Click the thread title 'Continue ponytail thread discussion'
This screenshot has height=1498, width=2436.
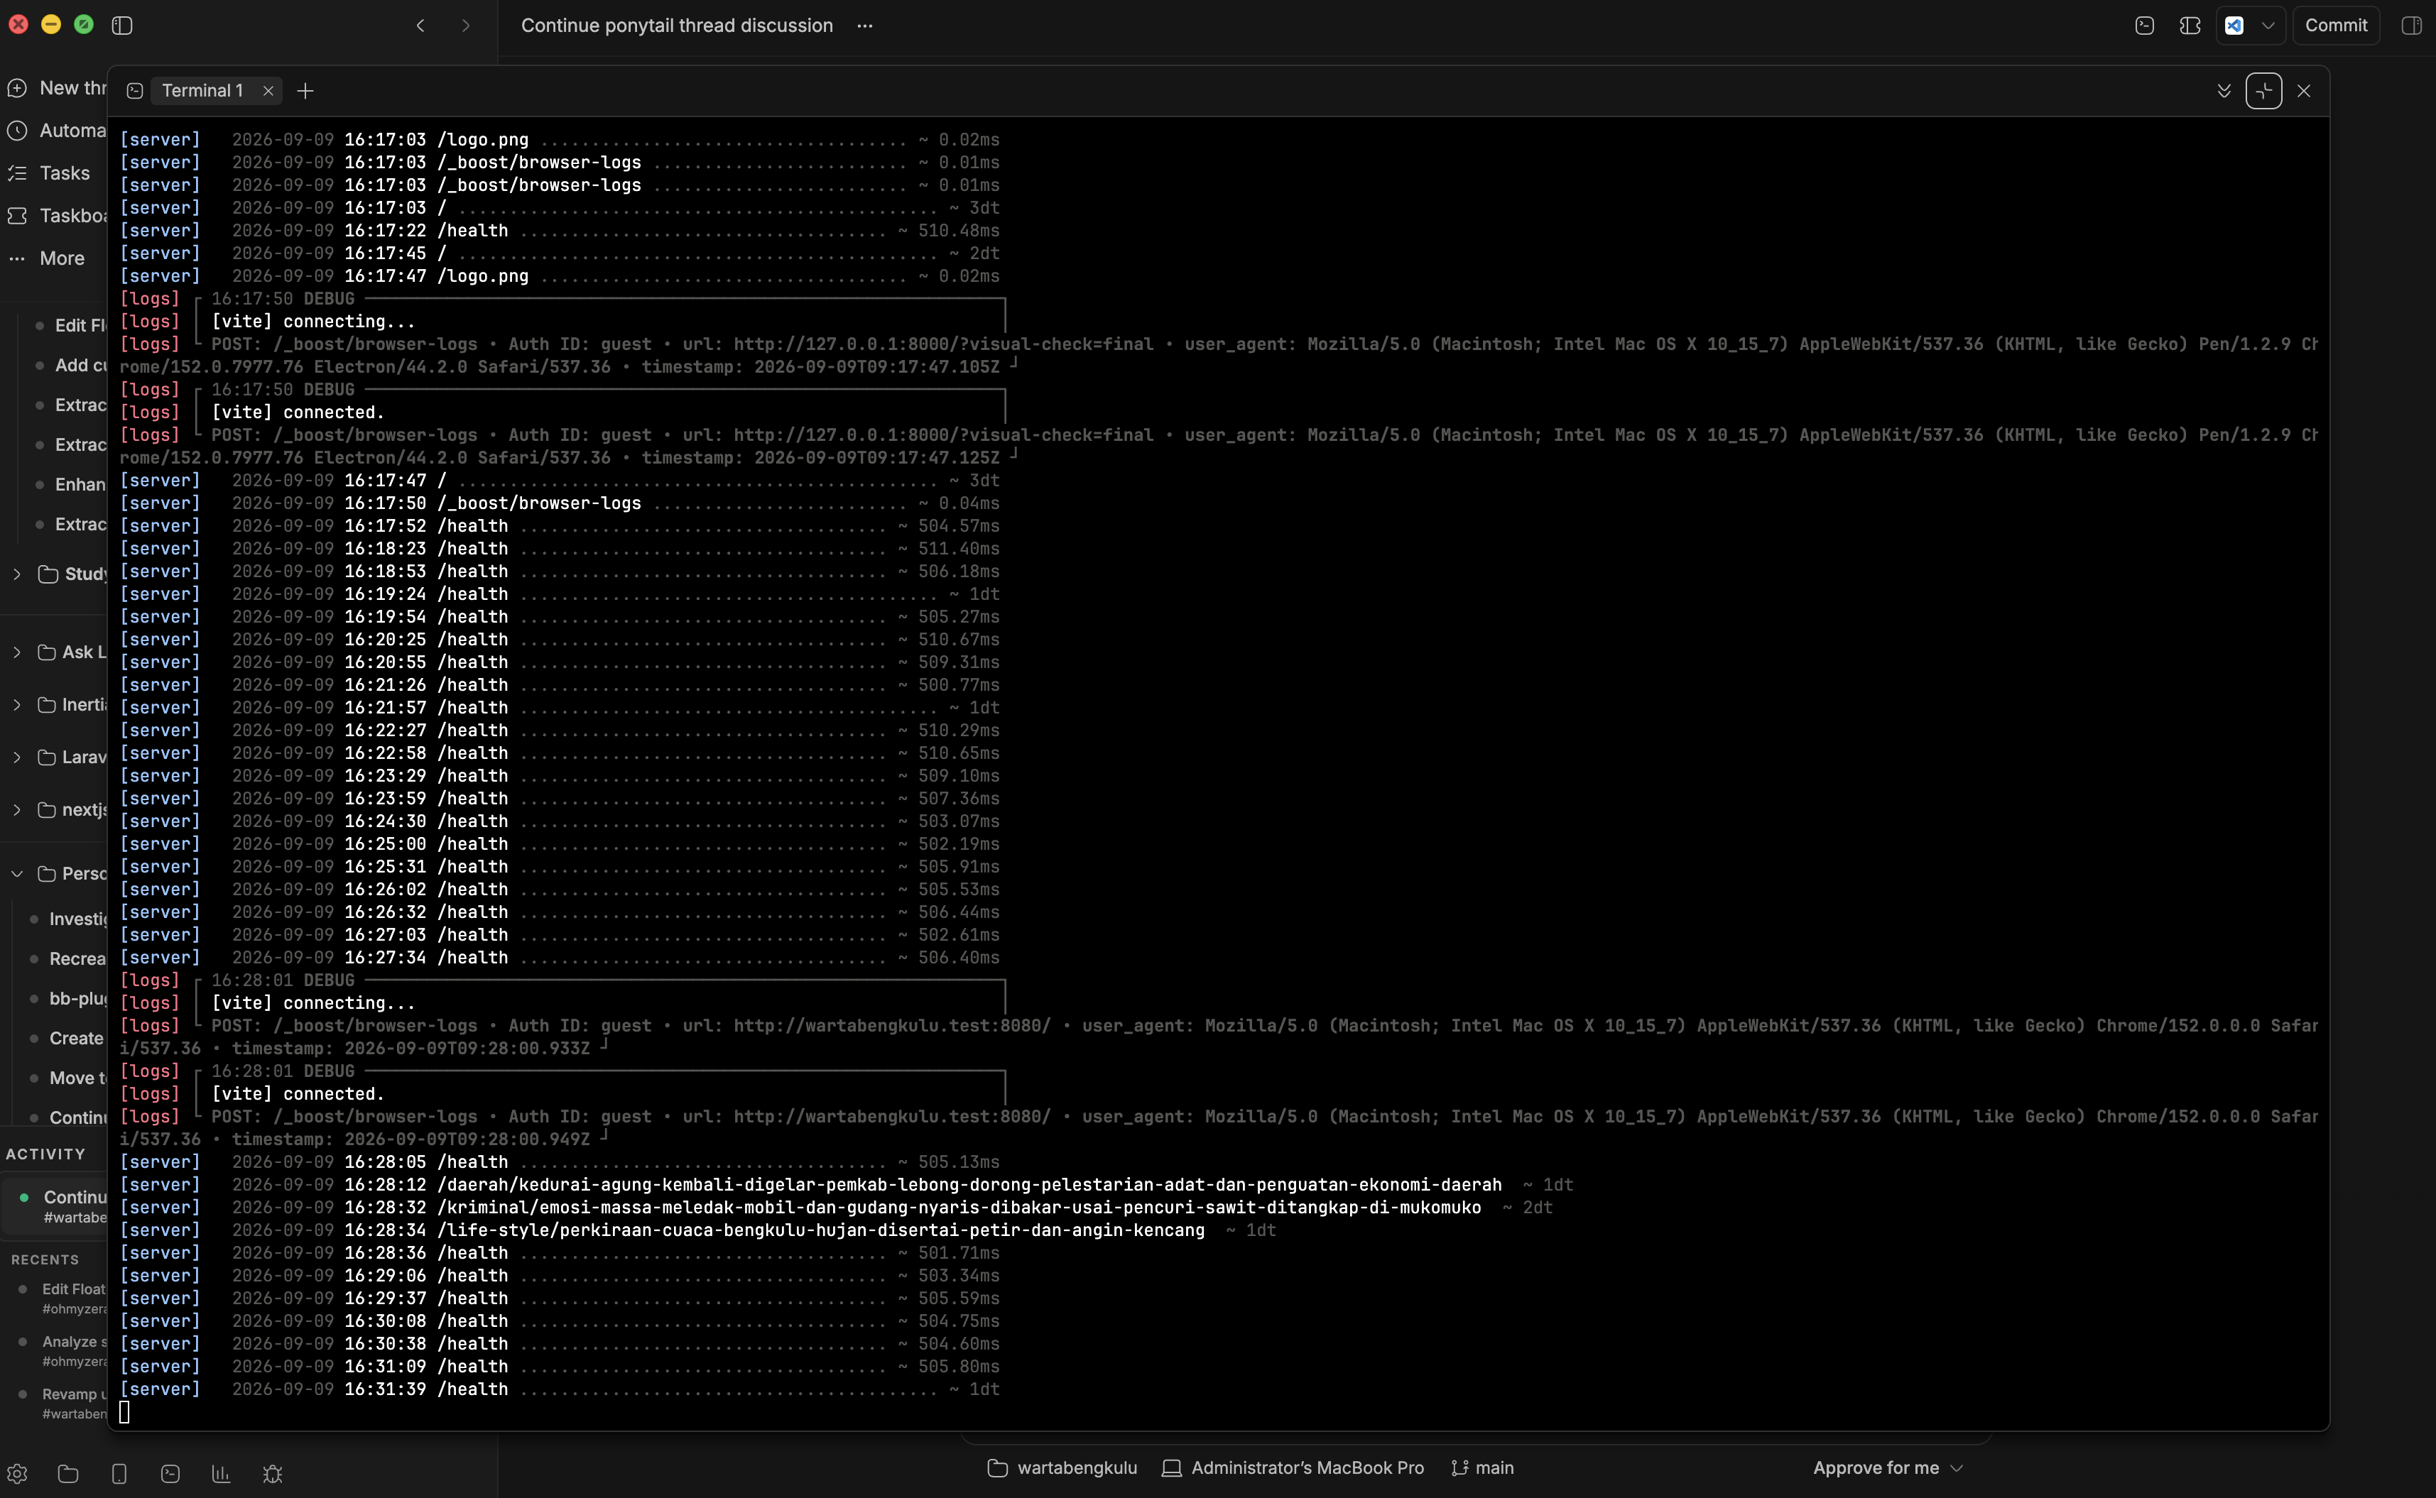677,26
